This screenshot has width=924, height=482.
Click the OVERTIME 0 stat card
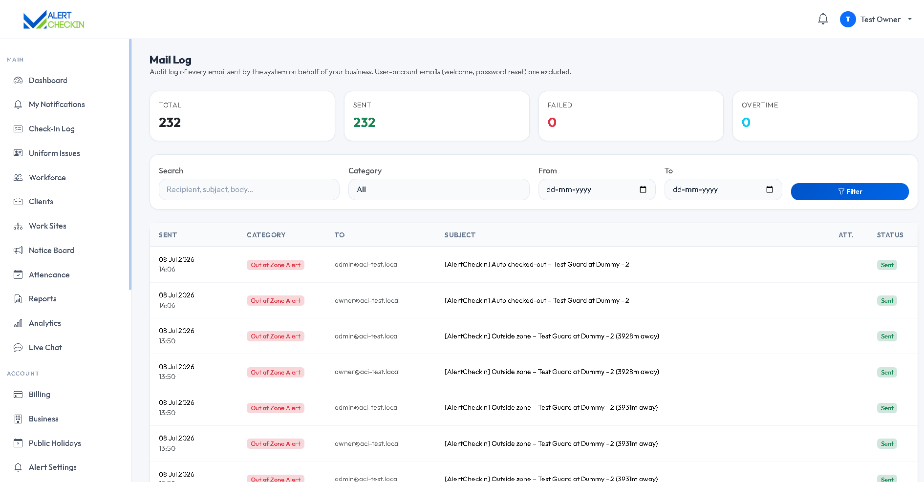coord(825,116)
